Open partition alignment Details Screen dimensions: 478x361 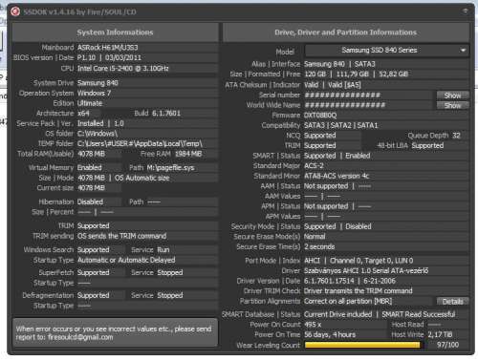pos(452,301)
